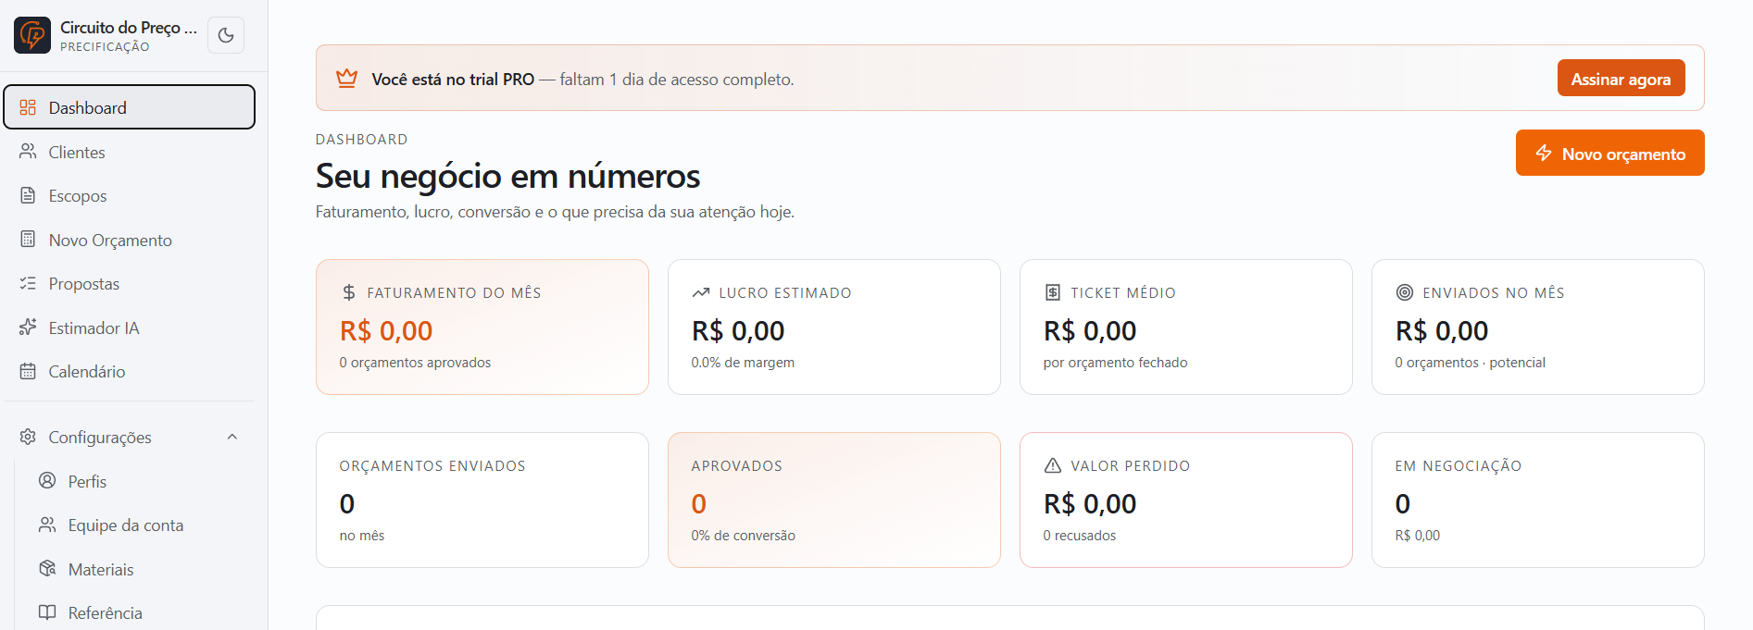Click the Propostas checklist icon
The image size is (1753, 630).
point(28,283)
